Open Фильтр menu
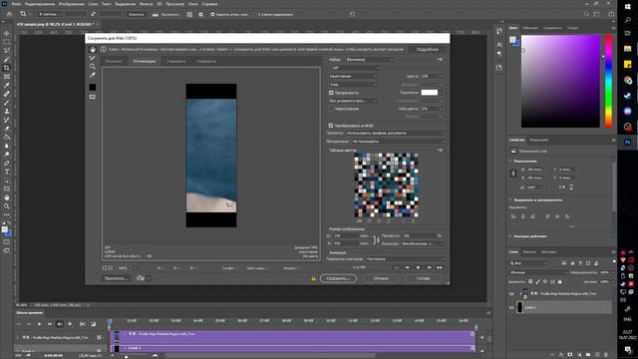638x359 pixels. coord(146,4)
